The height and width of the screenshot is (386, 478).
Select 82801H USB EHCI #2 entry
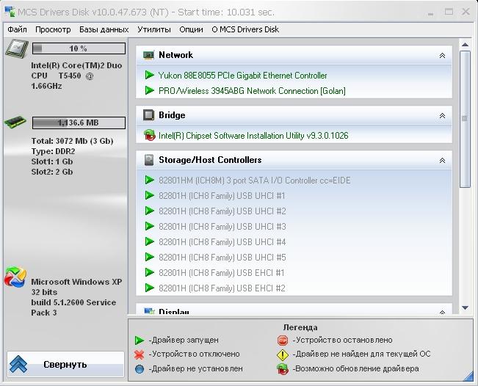[222, 288]
